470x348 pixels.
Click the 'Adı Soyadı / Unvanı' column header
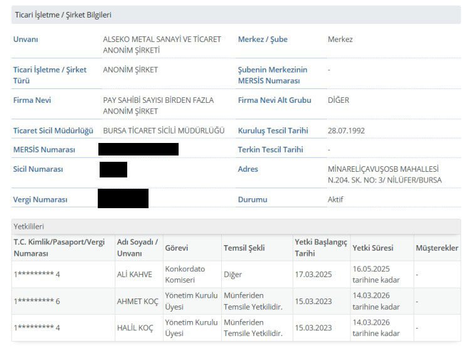[137, 248]
